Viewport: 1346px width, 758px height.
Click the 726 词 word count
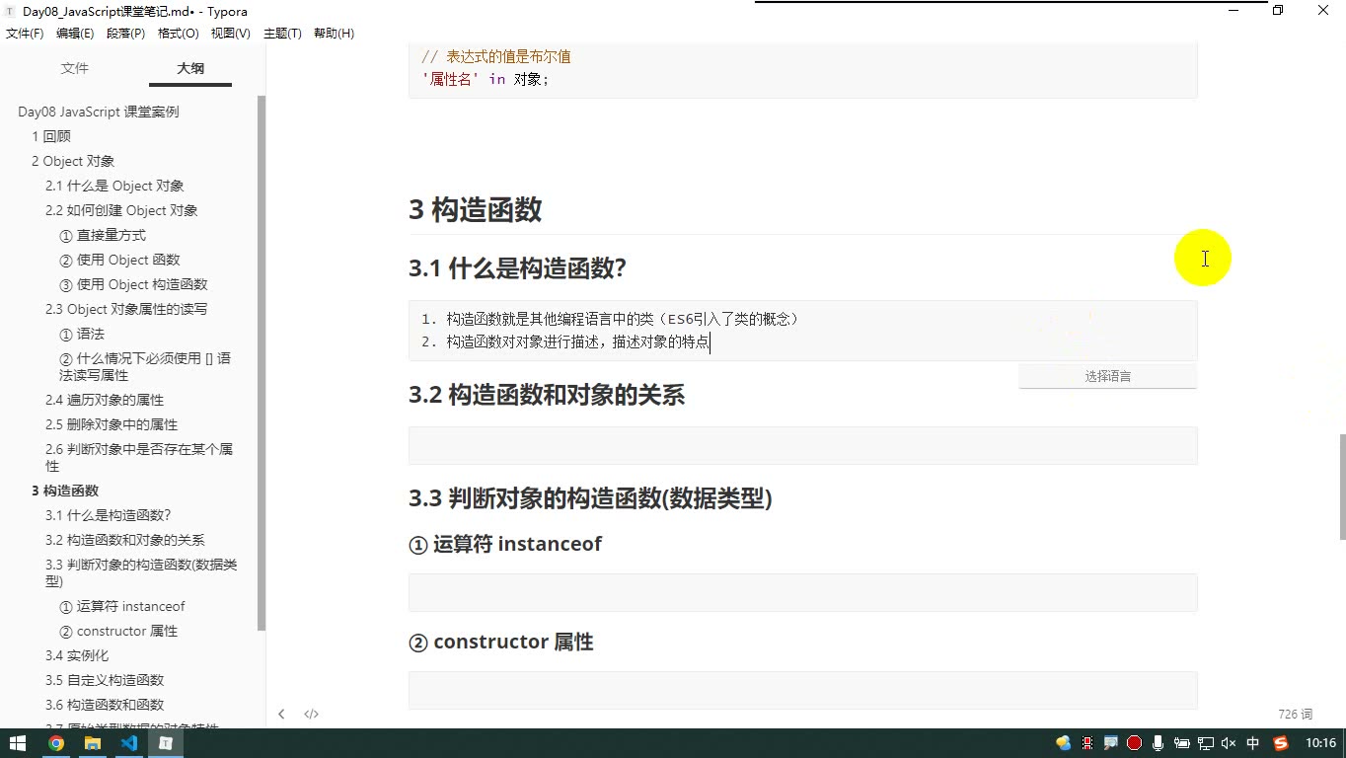click(1295, 714)
